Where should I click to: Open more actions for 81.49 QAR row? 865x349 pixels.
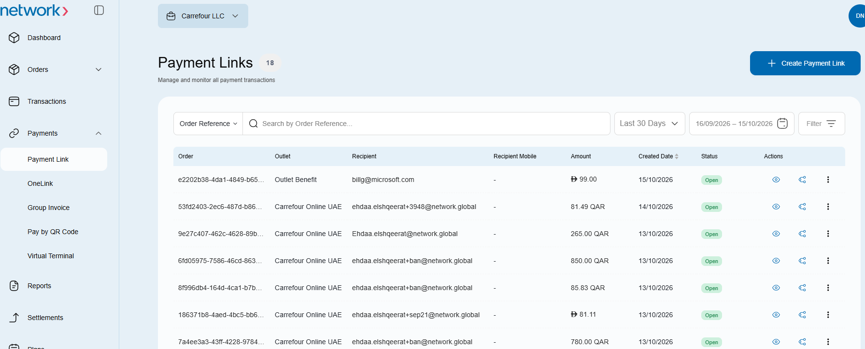pos(828,207)
